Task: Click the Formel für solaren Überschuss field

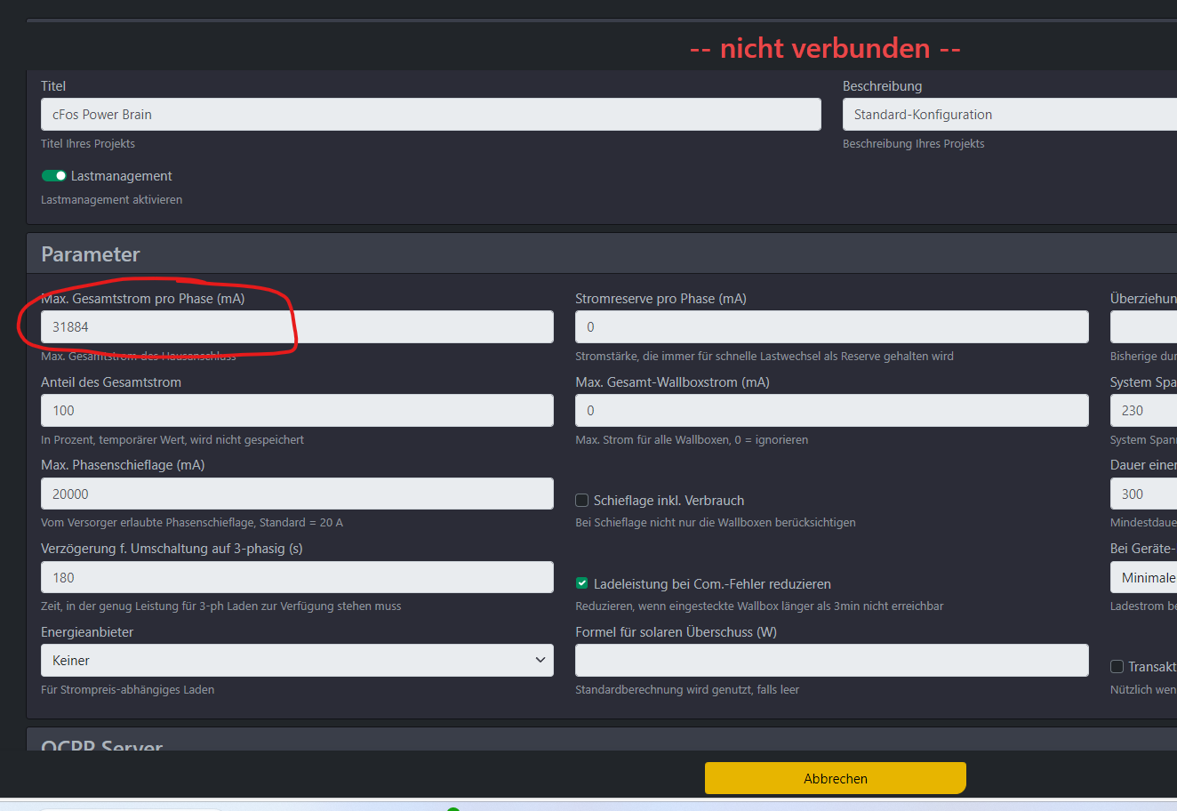Action: pos(831,661)
